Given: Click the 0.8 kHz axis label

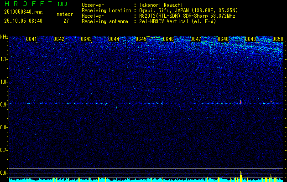Looking at the screenshot, I should (4, 127).
